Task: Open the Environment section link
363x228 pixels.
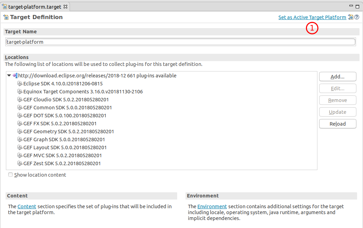Action: pos(212,206)
